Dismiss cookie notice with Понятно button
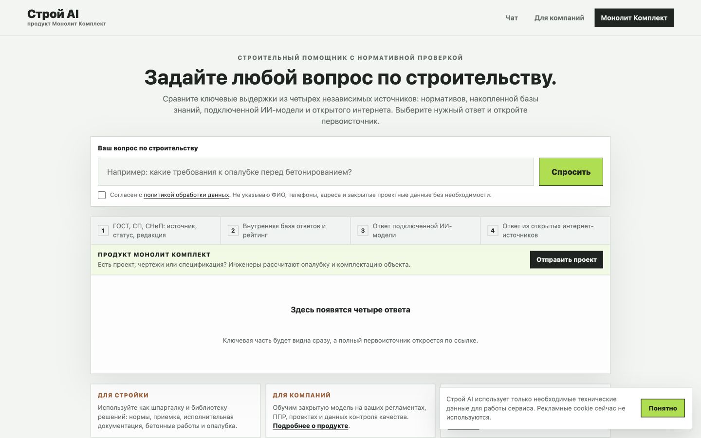This screenshot has width=701, height=438. (663, 408)
